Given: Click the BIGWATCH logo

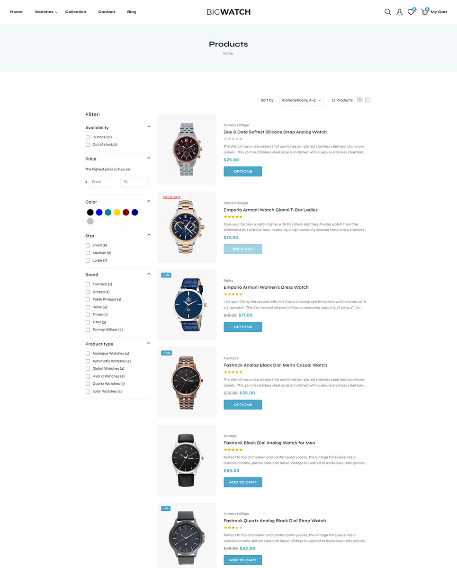Looking at the screenshot, I should pyautogui.click(x=228, y=12).
